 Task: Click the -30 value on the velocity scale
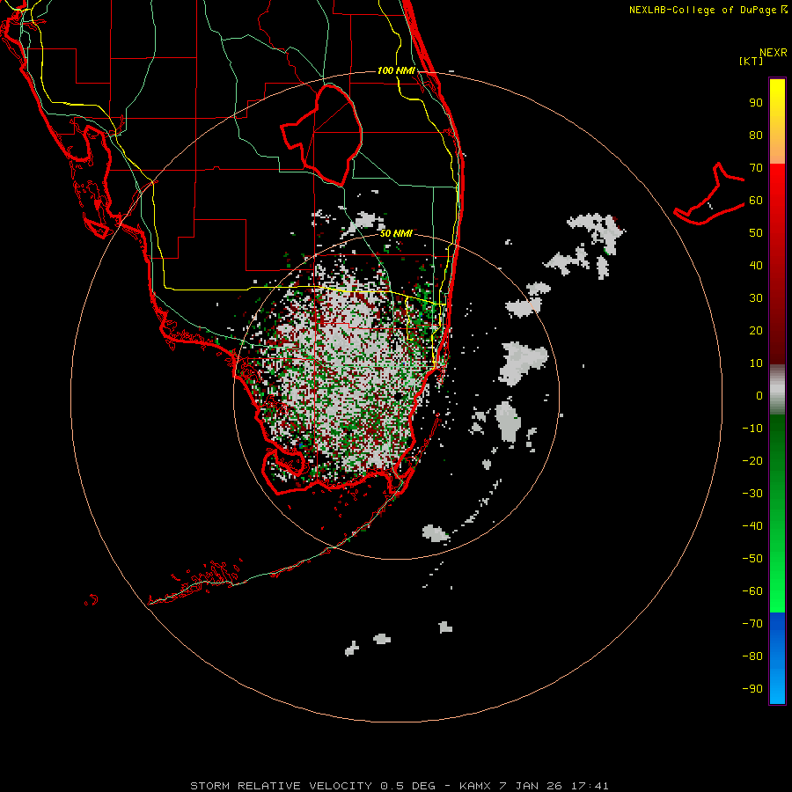tap(752, 494)
